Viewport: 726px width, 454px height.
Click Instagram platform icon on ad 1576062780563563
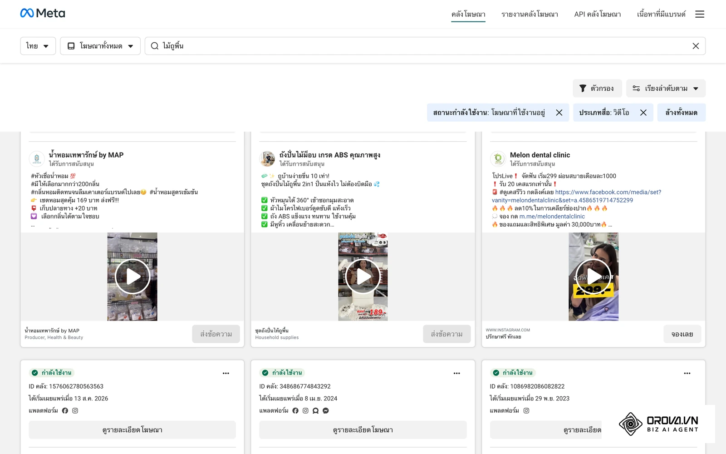[x=75, y=410]
